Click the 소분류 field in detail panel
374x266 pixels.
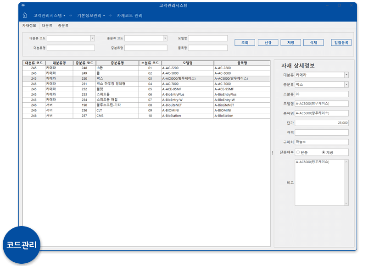322,94
